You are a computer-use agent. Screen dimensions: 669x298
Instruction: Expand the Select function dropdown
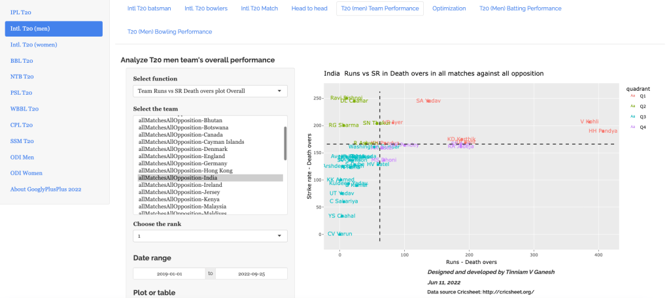[210, 91]
